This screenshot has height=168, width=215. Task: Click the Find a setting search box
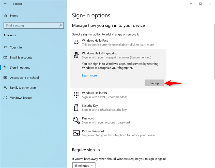click(34, 25)
